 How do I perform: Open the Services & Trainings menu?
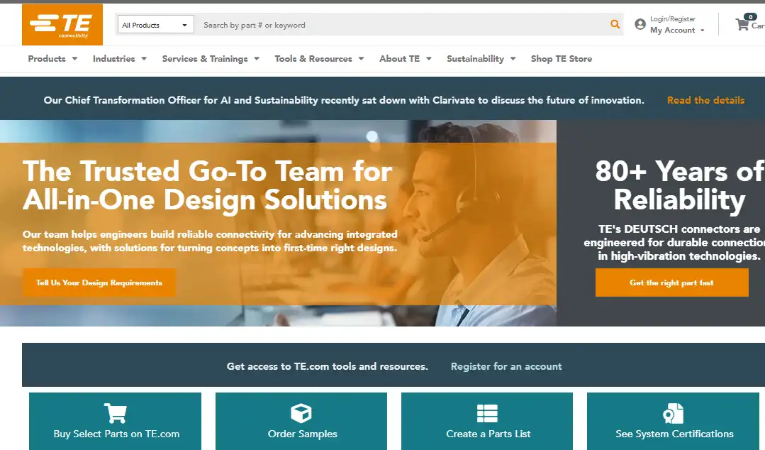(205, 59)
